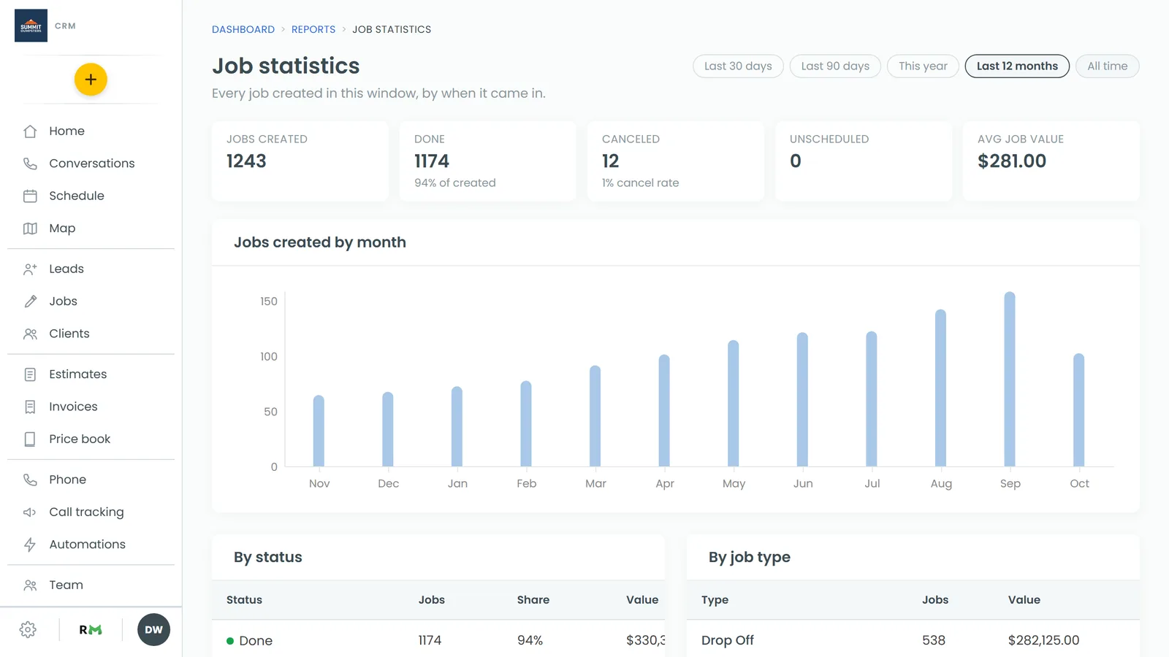1169x657 pixels.
Task: Select the Last 30 days filter
Action: pos(738,66)
